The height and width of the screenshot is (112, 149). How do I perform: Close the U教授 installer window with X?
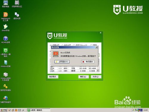100,33
